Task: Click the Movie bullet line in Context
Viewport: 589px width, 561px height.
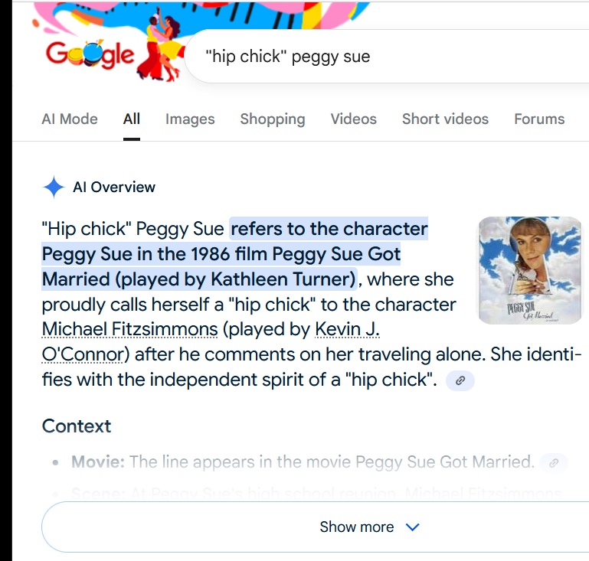Action: 303,462
